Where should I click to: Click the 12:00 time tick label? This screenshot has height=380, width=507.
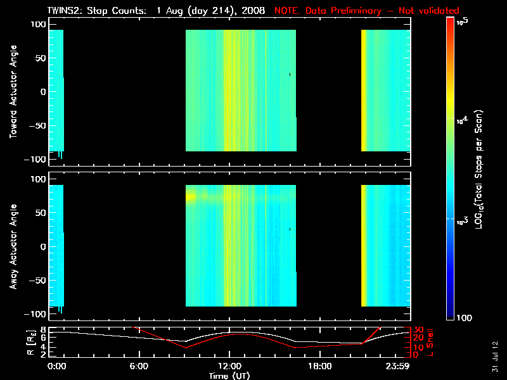click(229, 367)
